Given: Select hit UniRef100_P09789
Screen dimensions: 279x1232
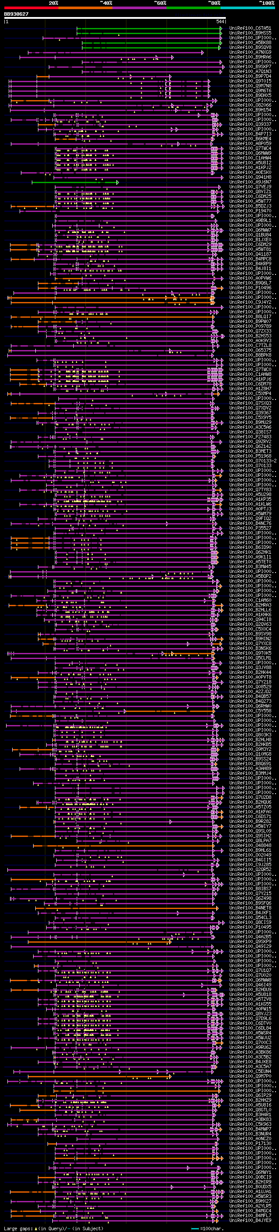Looking at the screenshot, I should coord(250,326).
